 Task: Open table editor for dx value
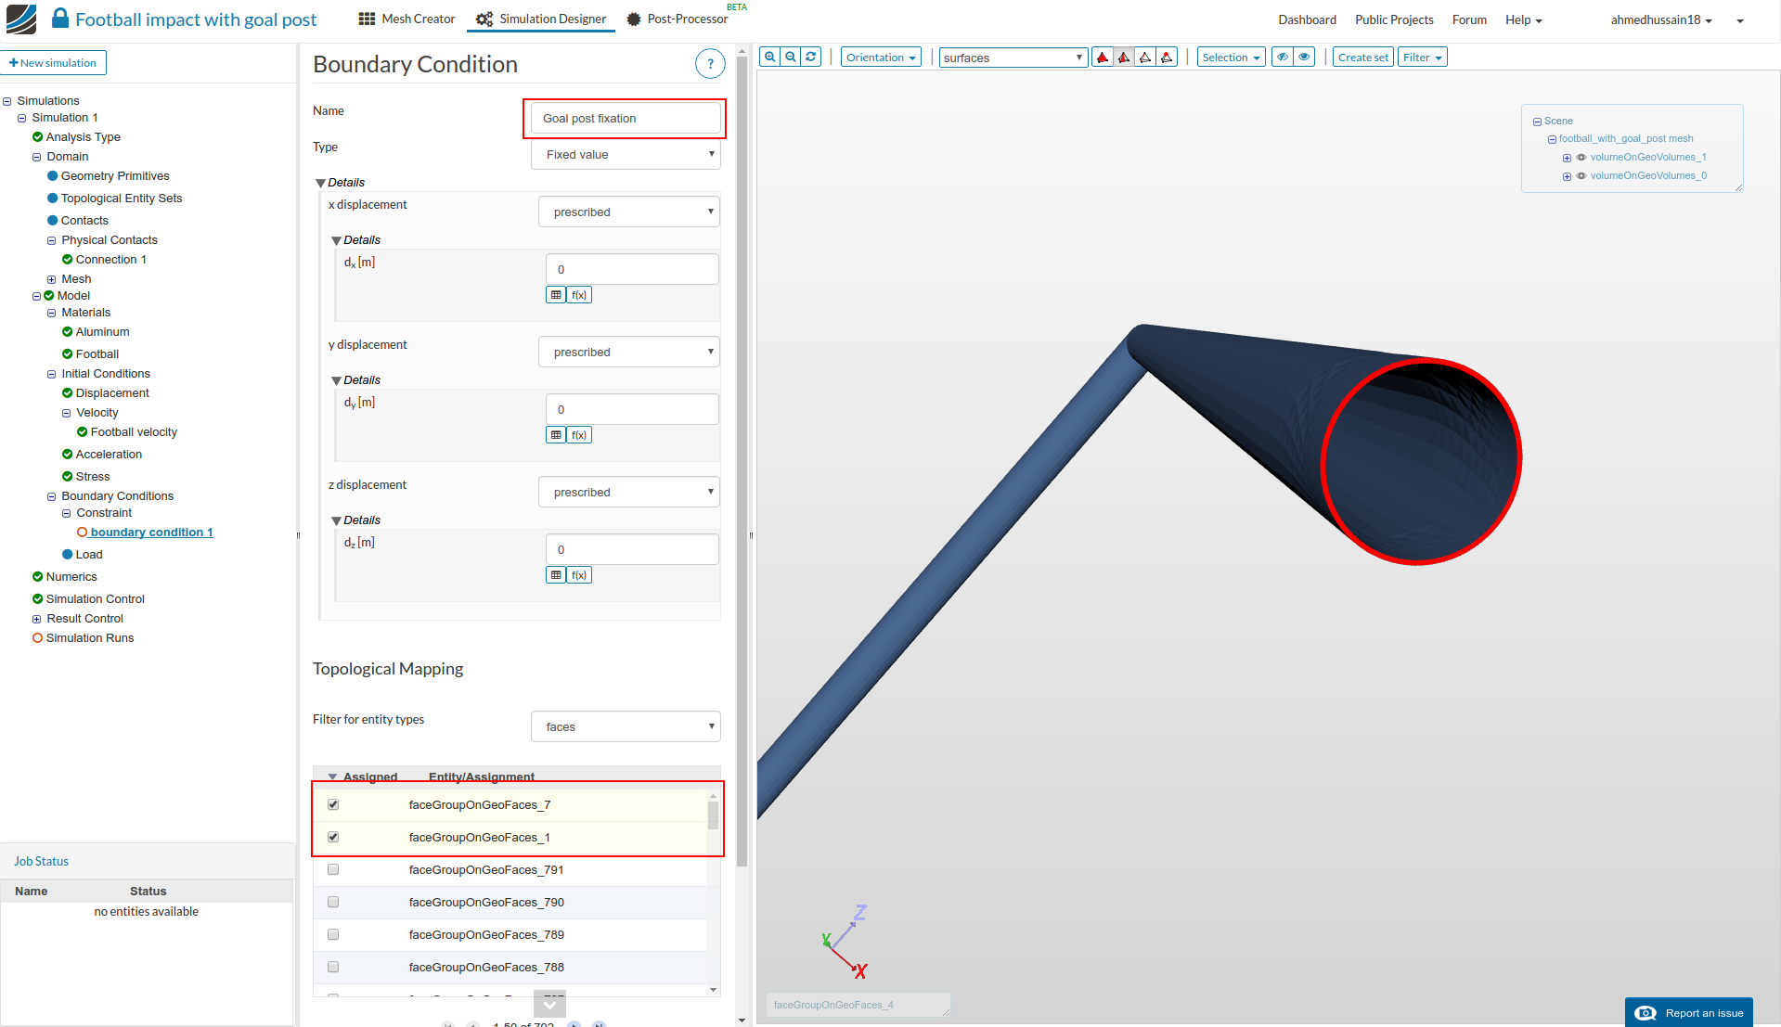tap(556, 295)
